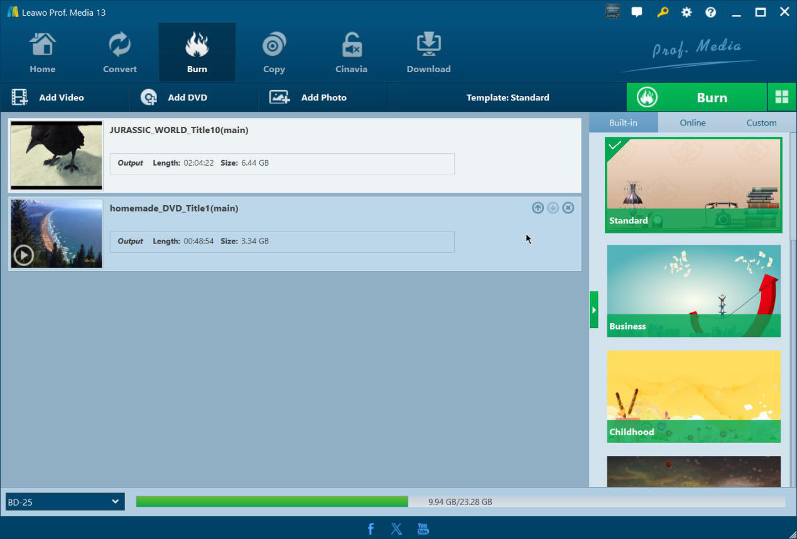Click Add Photo in the toolbar
This screenshot has height=539, width=797.
[x=308, y=97]
